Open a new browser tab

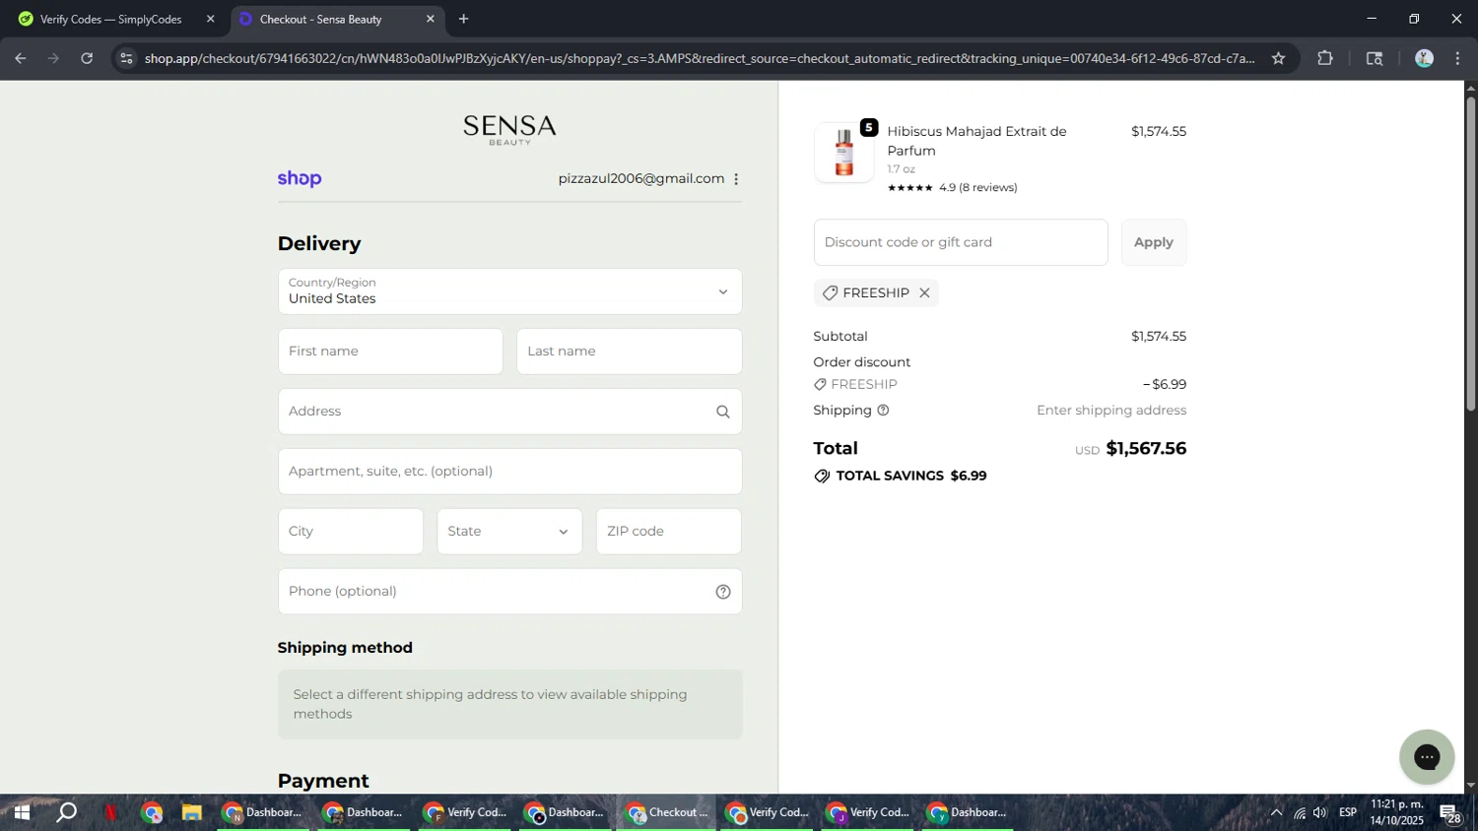pos(463,19)
